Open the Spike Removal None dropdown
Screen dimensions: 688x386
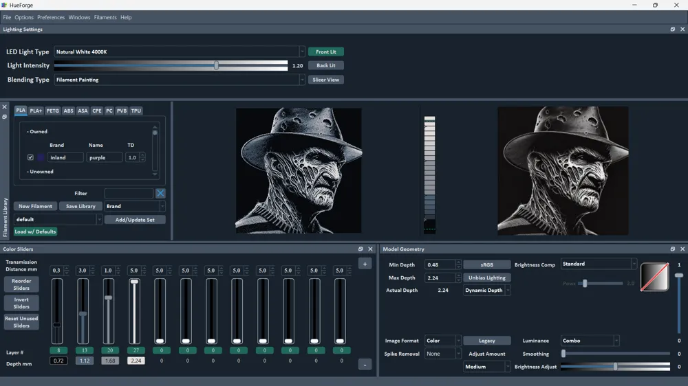click(x=442, y=354)
